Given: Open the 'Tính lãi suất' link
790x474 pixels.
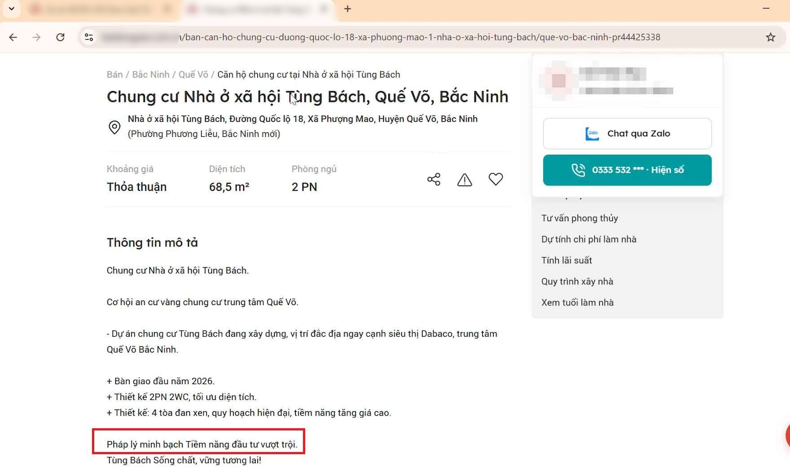Looking at the screenshot, I should 566,260.
